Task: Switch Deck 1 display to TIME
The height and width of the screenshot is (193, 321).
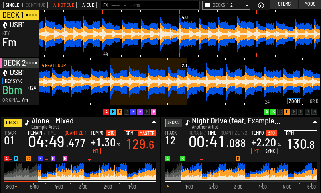Action: 51,133
